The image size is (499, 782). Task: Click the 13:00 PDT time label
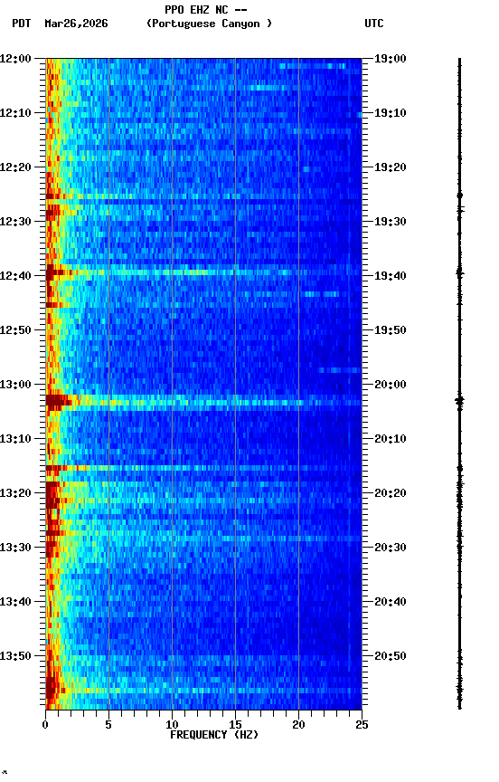click(x=15, y=385)
